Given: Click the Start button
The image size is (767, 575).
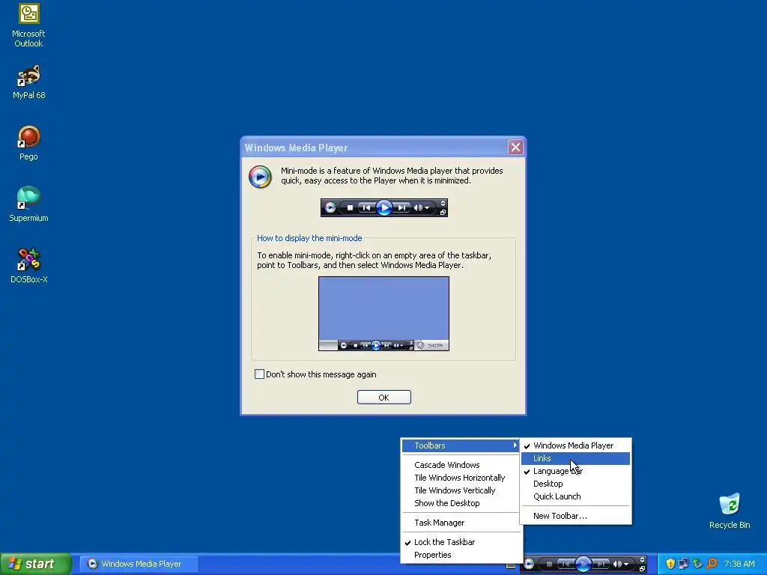Looking at the screenshot, I should 35,564.
